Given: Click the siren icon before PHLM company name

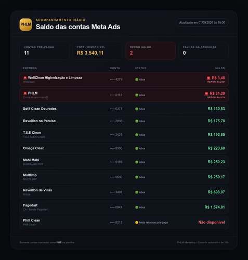Looking at the screenshot, I should pos(25,93).
